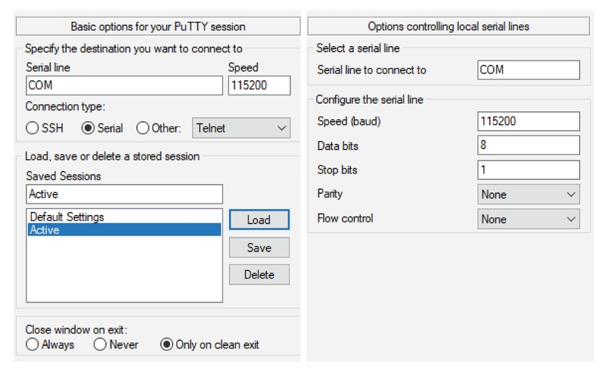Expand the Parity dropdown
Screen dimensions: 605x377
(x=529, y=195)
